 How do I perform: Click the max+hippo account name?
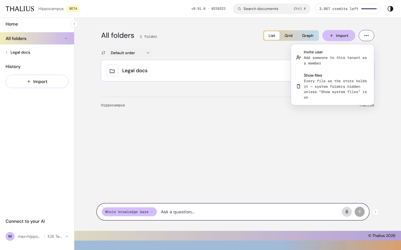pos(29,236)
